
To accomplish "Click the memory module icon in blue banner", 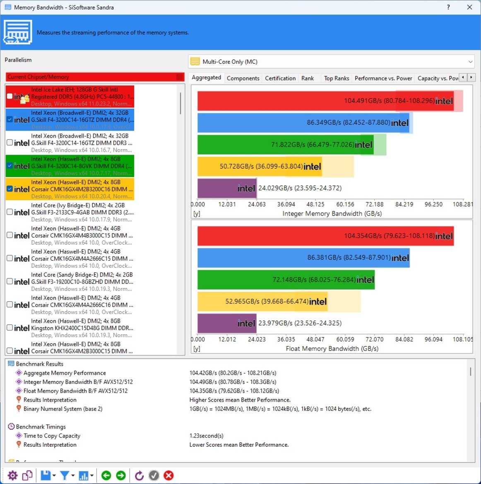I will click(18, 32).
